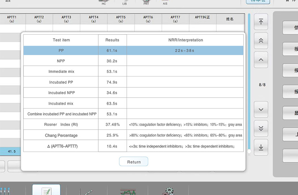Click the APTT7 (s) column header

coord(176,19)
